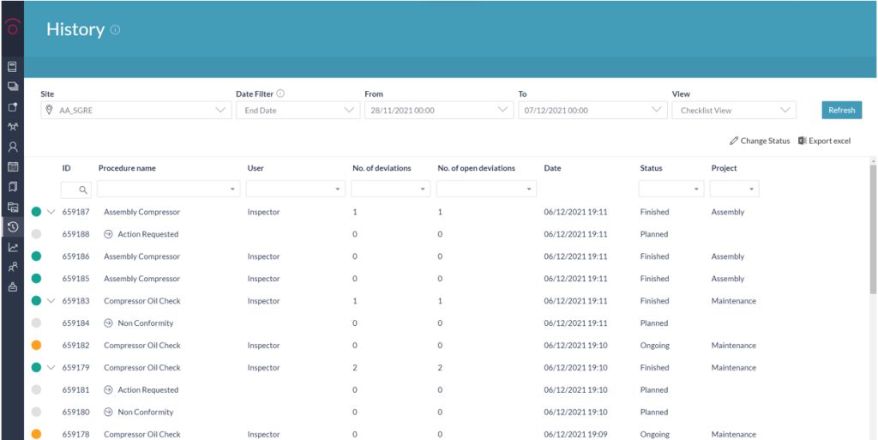The image size is (878, 440).
Task: Open the To date picker dropdown
Action: click(x=593, y=111)
